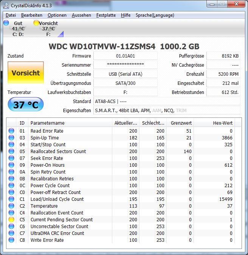
Task: Click the Standard field ATA8-ACS
Action: point(167,101)
